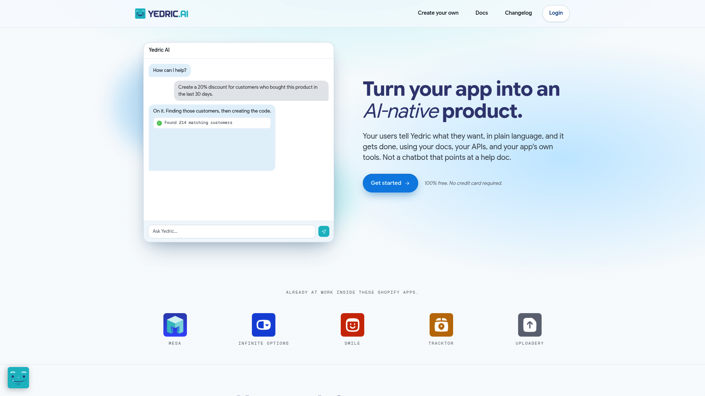The width and height of the screenshot is (705, 396).
Task: Click the 20% discount request message
Action: (x=251, y=91)
